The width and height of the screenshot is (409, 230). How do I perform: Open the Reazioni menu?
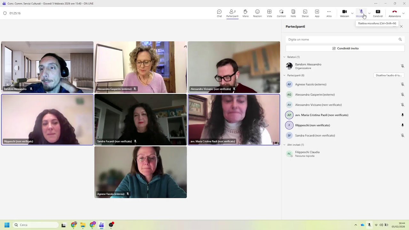[x=257, y=13]
